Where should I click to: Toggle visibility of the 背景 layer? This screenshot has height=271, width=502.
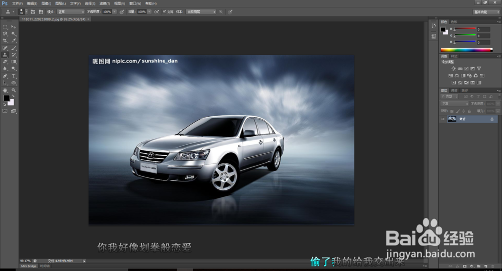[x=443, y=119]
